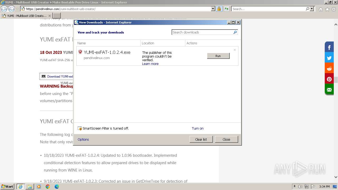Click the Learn more link
Screen dimensions: 338x190
pyautogui.click(x=150, y=64)
